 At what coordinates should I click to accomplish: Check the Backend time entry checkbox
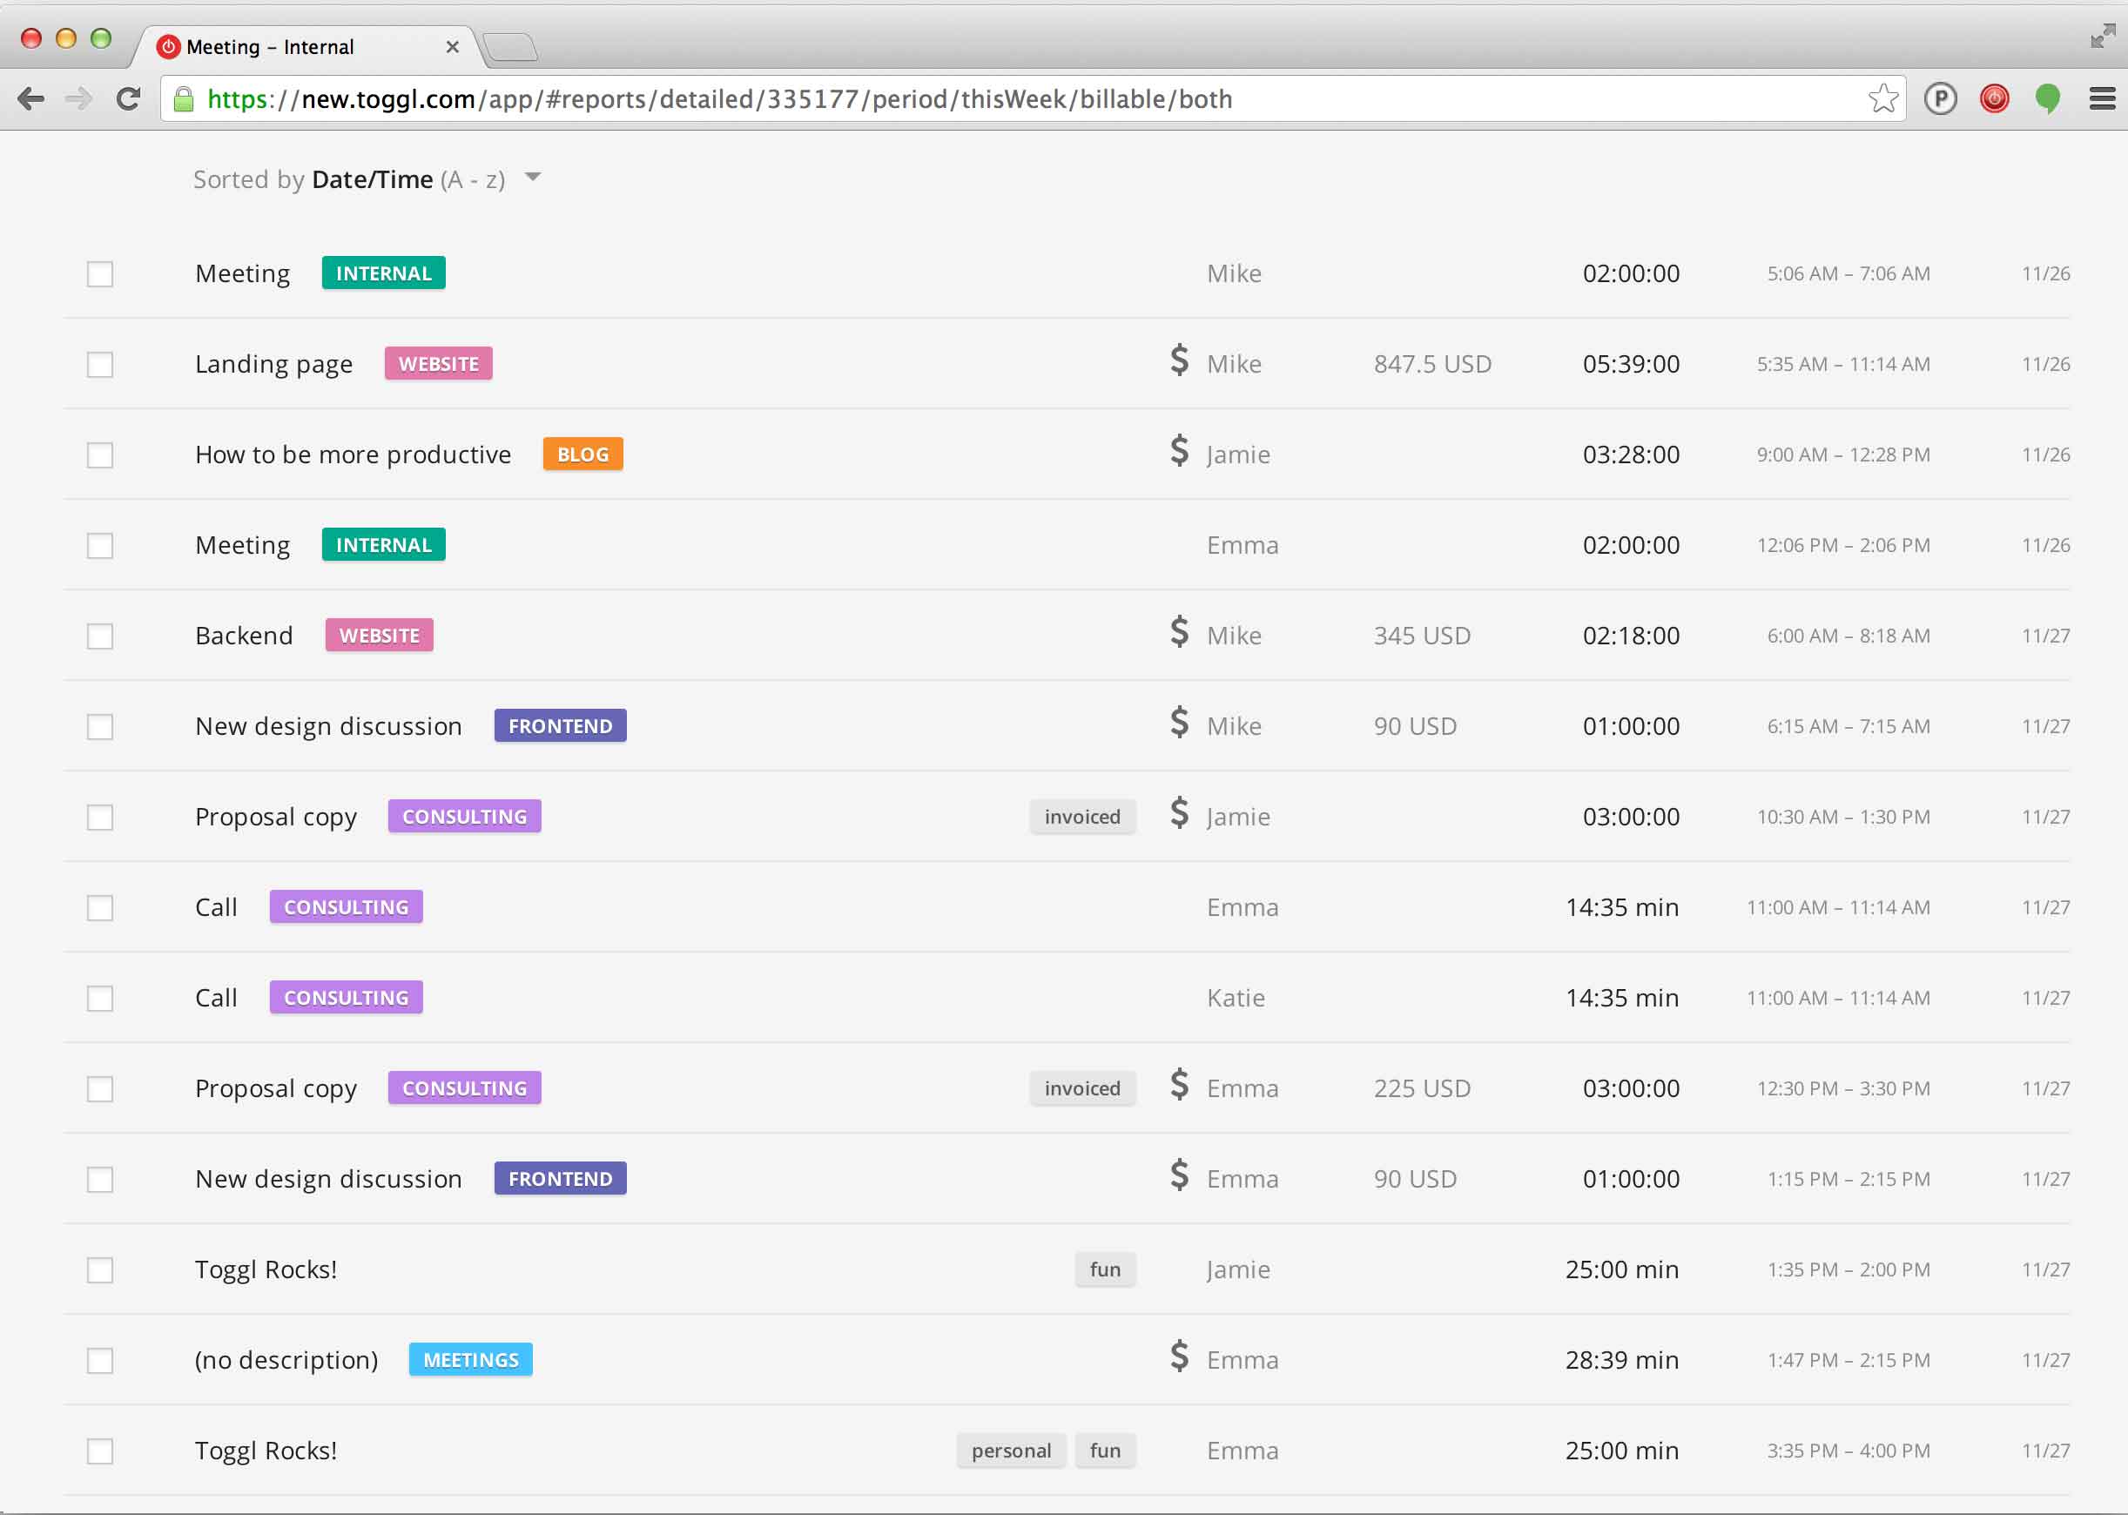pyautogui.click(x=100, y=636)
